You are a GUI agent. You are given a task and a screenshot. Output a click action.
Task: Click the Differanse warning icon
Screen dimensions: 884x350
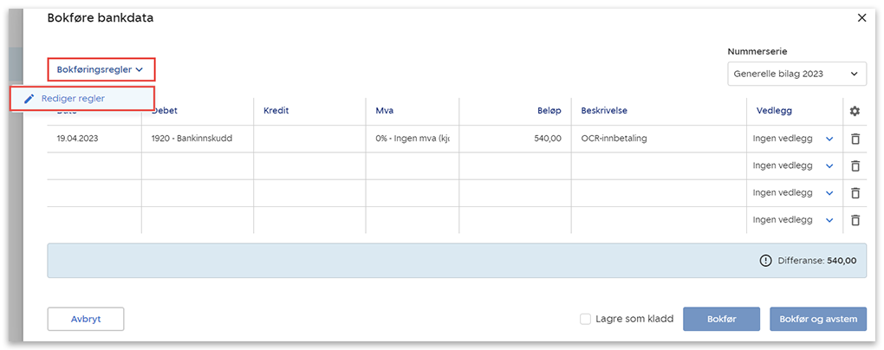pyautogui.click(x=765, y=260)
